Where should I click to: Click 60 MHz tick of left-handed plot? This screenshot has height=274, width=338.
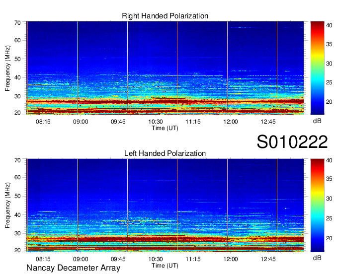point(17,177)
